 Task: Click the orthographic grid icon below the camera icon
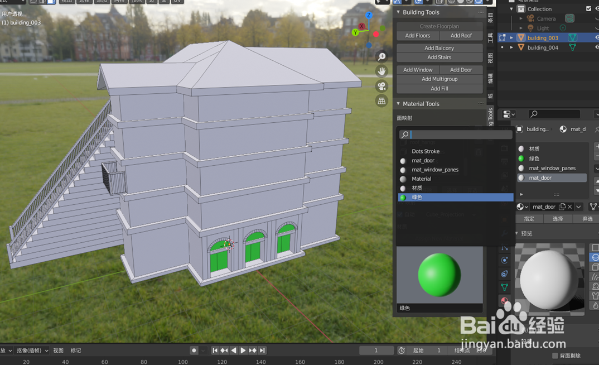pos(381,100)
